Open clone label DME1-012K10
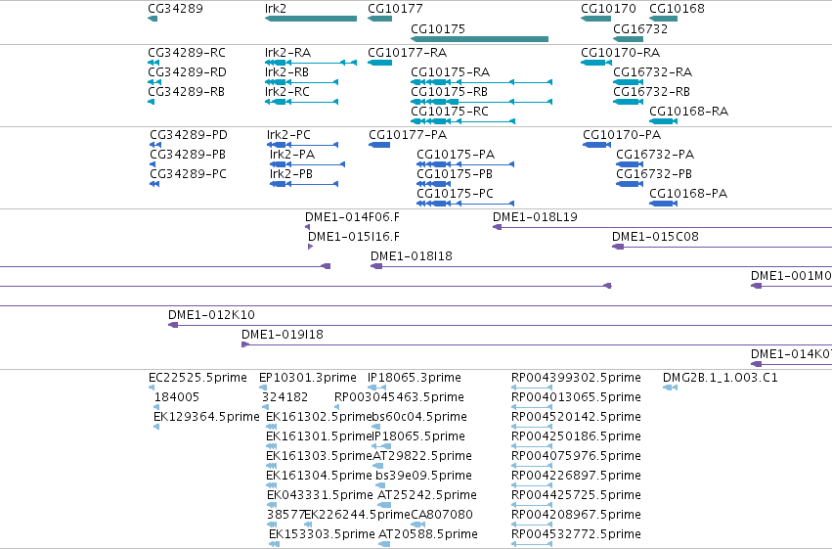 211,315
